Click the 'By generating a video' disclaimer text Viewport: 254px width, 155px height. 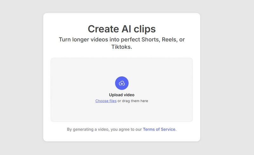pos(104,129)
